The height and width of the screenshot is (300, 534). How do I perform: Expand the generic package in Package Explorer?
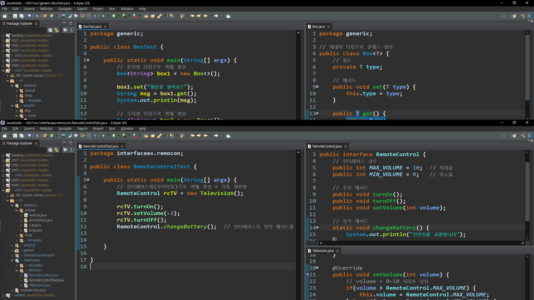pos(12,250)
